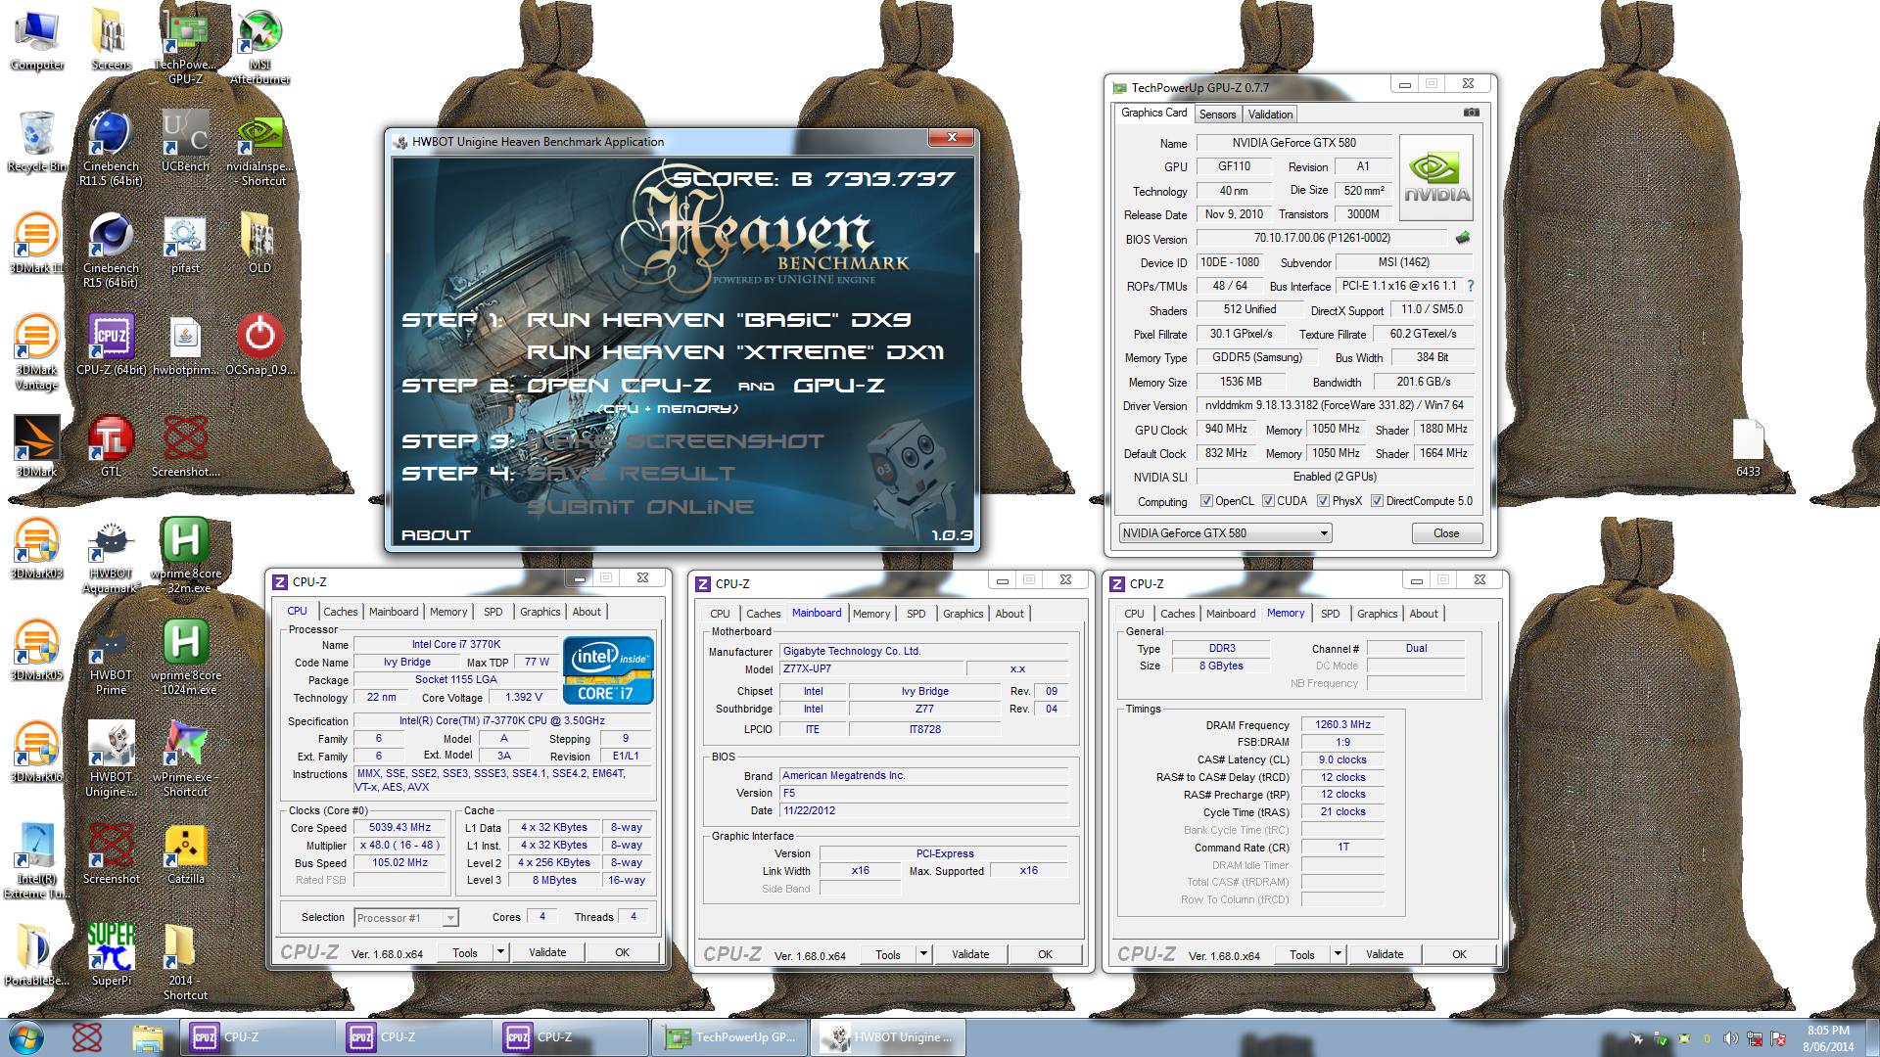Open 3DMark 11 desktop shortcut
The height and width of the screenshot is (1057, 1880).
click(x=37, y=244)
